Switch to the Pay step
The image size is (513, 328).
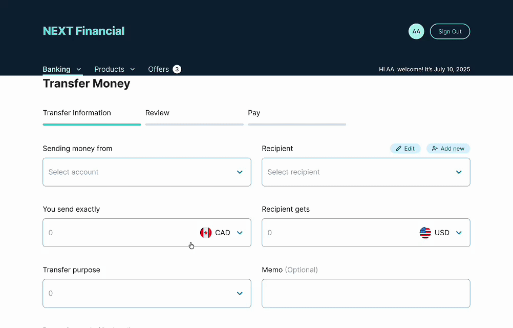point(254,113)
